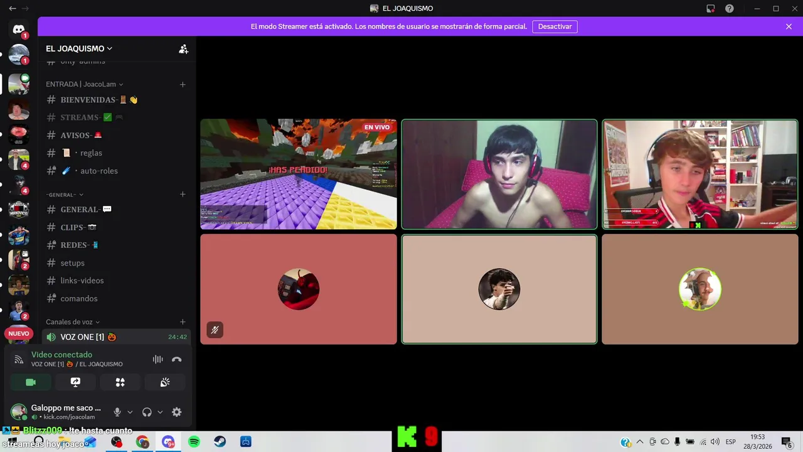This screenshot has width=803, height=452.
Task: Open the GENERAL text channel
Action: (x=116, y=210)
